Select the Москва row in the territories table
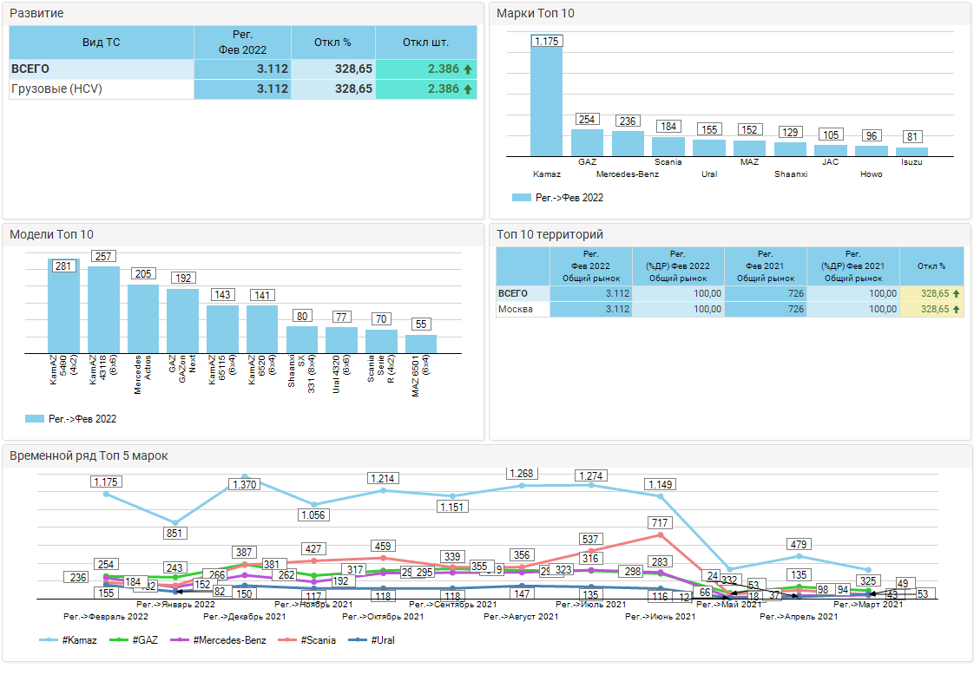The height and width of the screenshot is (688, 974). pos(522,309)
